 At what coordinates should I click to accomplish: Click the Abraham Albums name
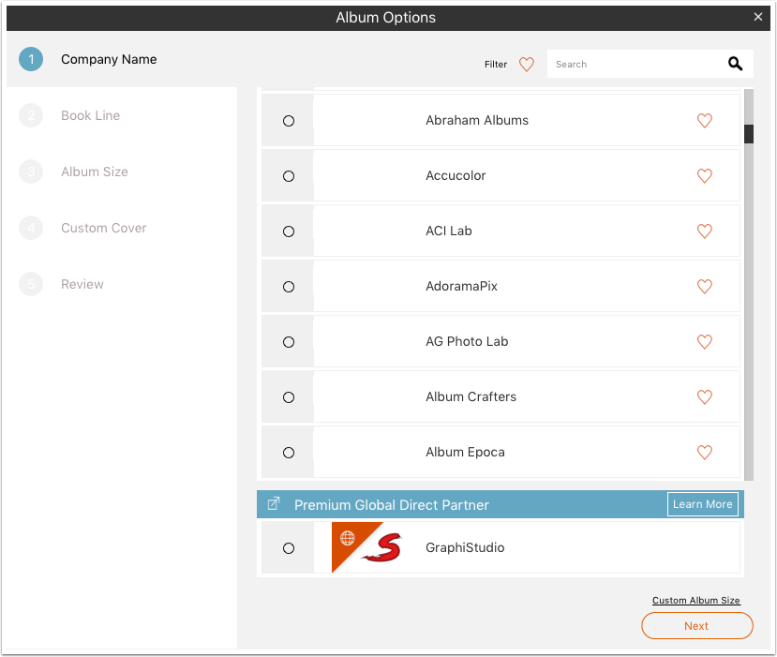[477, 120]
